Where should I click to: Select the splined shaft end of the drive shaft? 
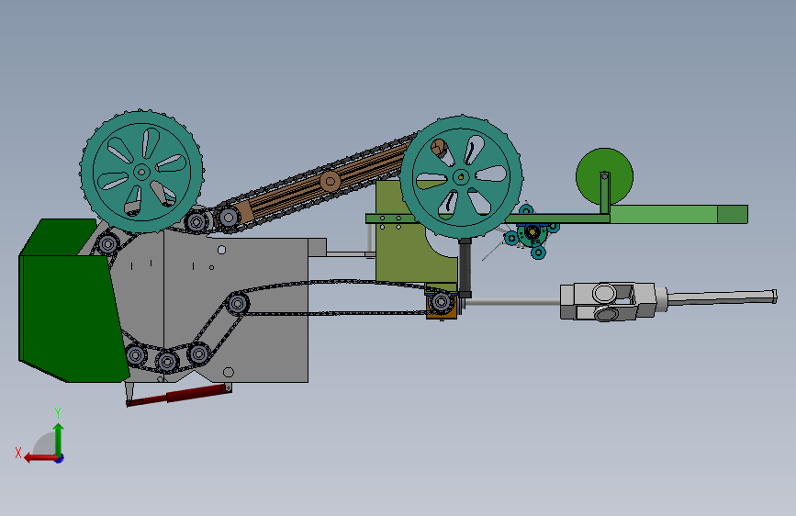click(x=721, y=297)
